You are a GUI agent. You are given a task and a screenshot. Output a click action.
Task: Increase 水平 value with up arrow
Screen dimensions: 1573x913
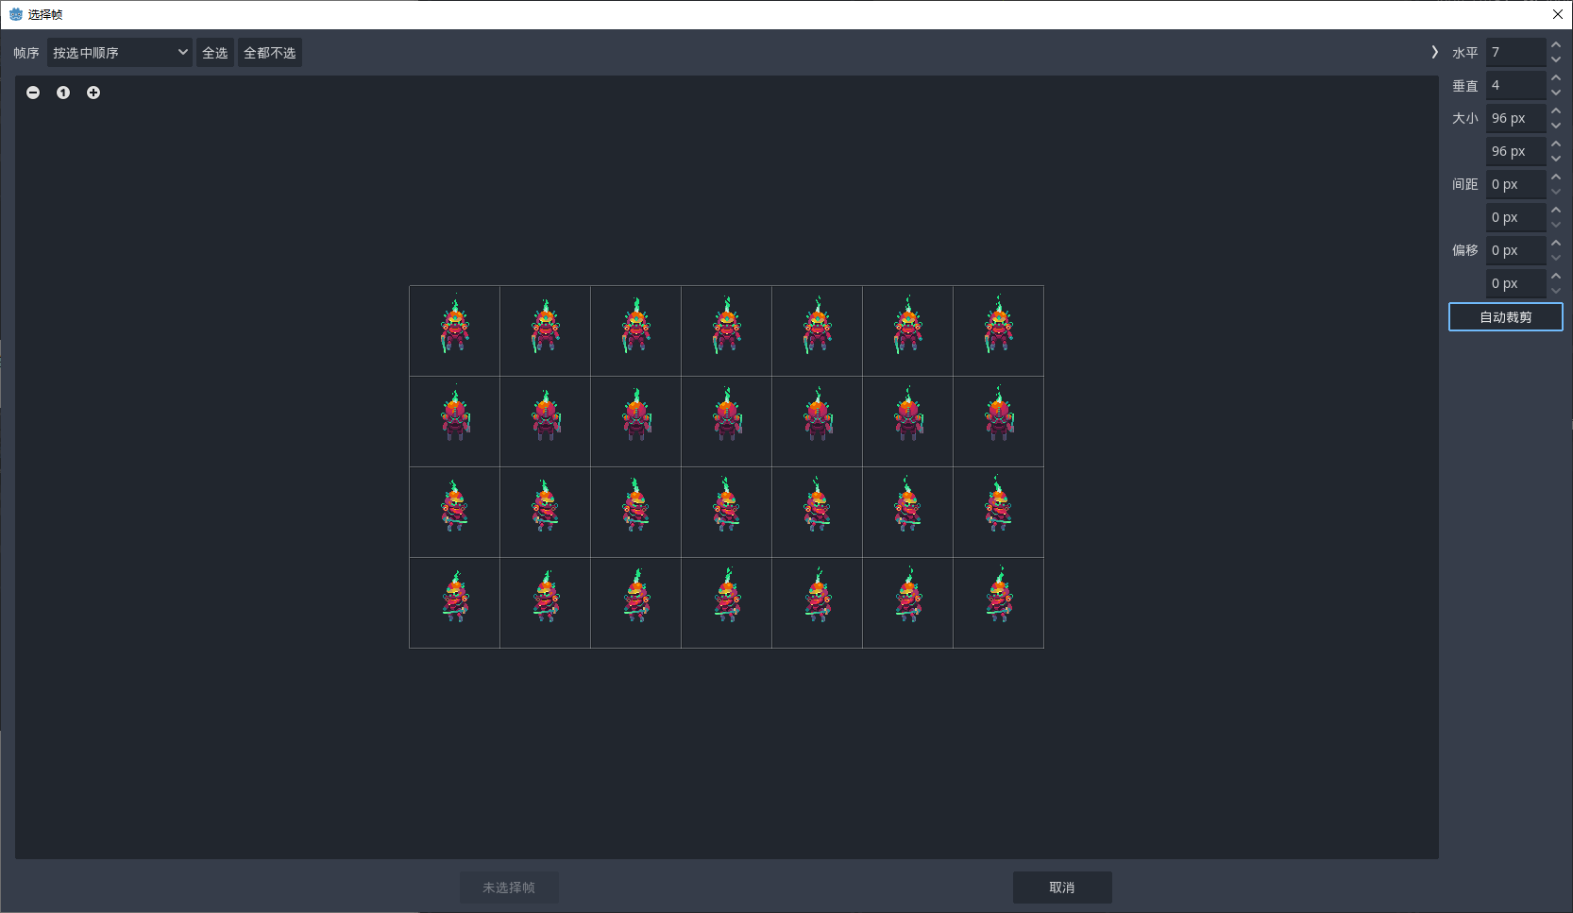1556,45
